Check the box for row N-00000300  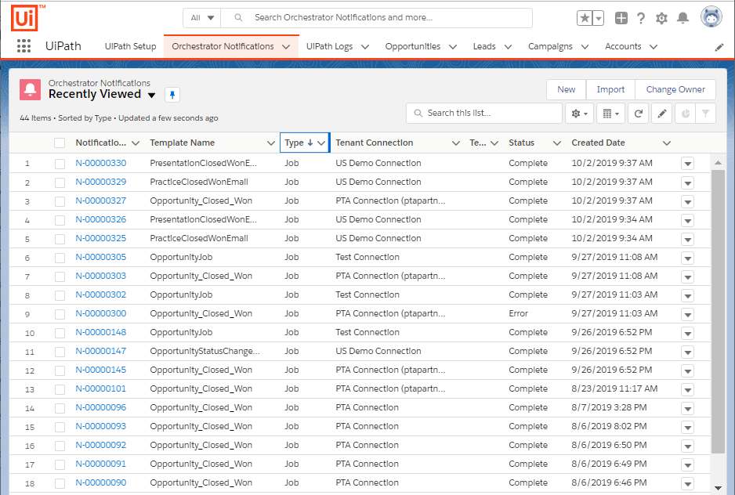point(60,314)
